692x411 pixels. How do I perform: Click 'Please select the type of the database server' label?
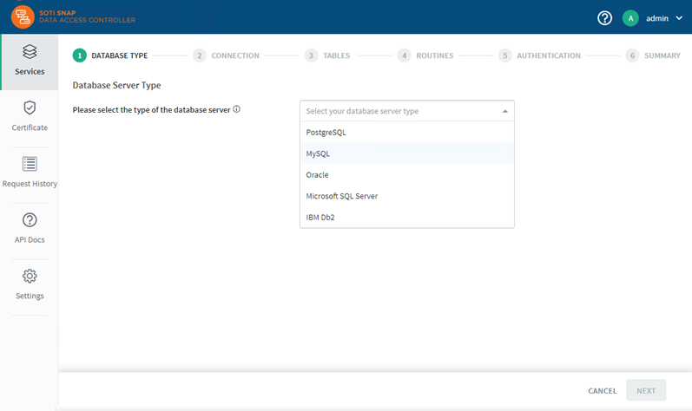pos(151,110)
